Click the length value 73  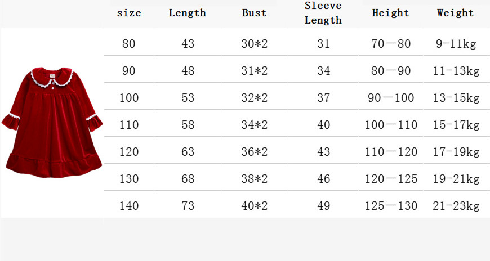[x=188, y=206]
